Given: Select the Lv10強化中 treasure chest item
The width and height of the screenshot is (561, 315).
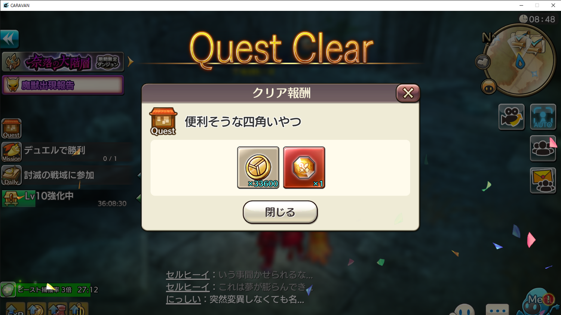Looking at the screenshot, I should coord(66,198).
